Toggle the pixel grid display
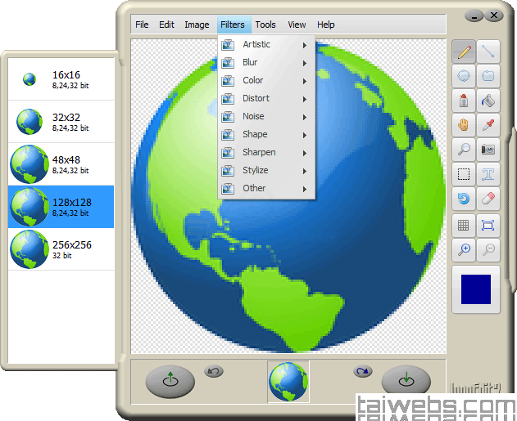The height and width of the screenshot is (421, 517). pos(464,226)
